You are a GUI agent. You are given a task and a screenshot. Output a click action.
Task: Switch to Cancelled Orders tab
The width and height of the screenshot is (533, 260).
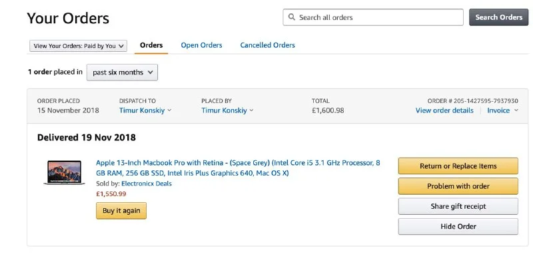[x=268, y=45]
